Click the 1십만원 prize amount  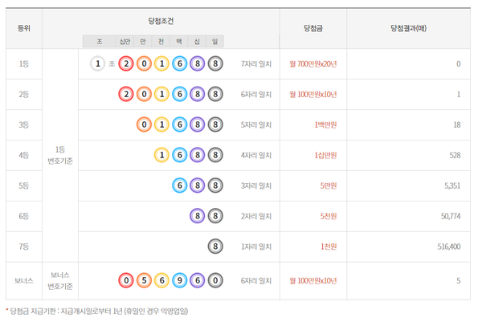click(325, 155)
